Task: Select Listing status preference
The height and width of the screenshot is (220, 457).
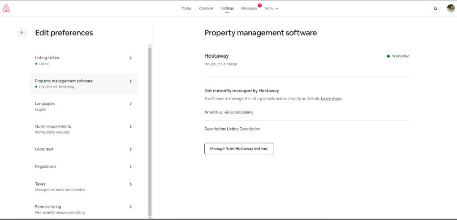Action: pos(84,60)
